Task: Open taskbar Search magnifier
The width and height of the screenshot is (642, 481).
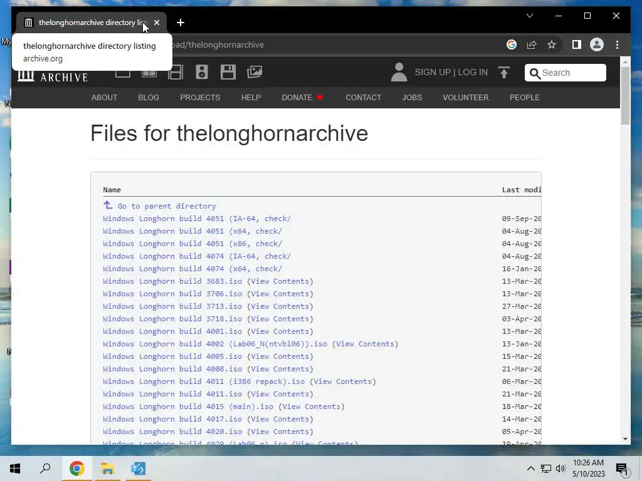Action: (45, 468)
